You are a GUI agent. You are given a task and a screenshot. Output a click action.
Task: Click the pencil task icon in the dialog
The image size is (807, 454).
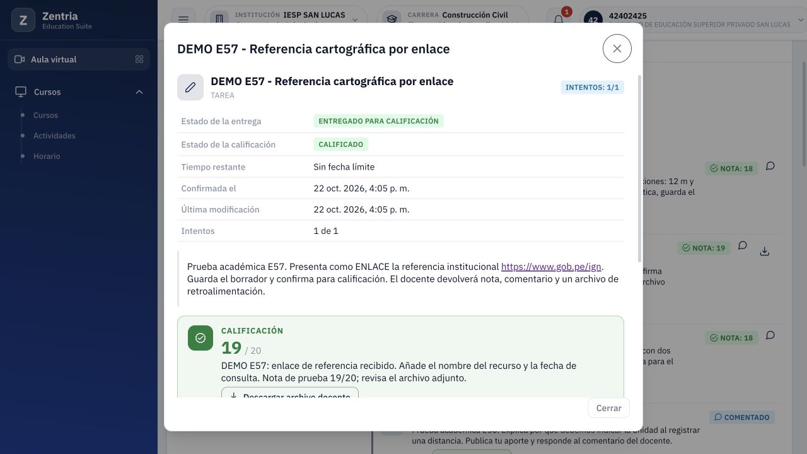pos(190,88)
